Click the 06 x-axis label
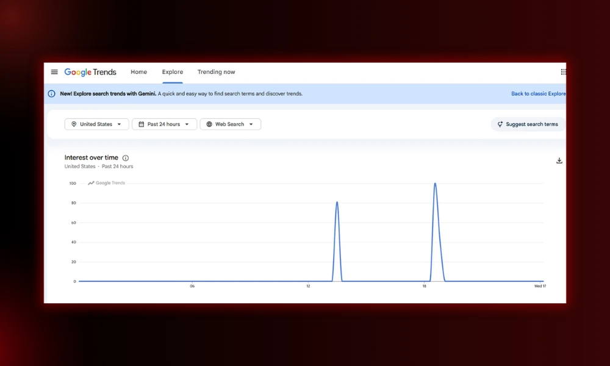The width and height of the screenshot is (610, 366). (x=192, y=286)
